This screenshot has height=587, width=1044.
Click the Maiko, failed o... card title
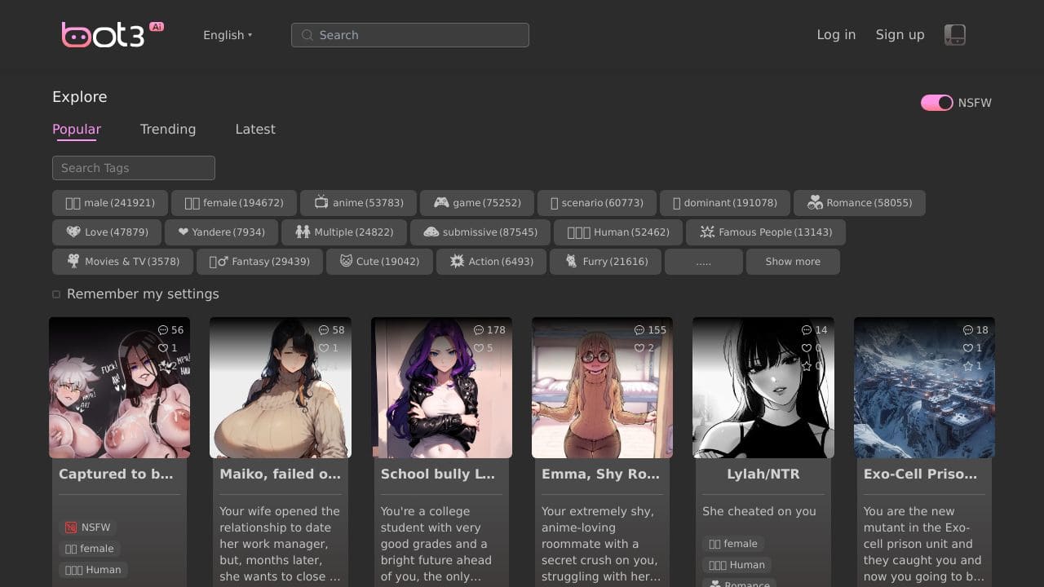tap(281, 474)
